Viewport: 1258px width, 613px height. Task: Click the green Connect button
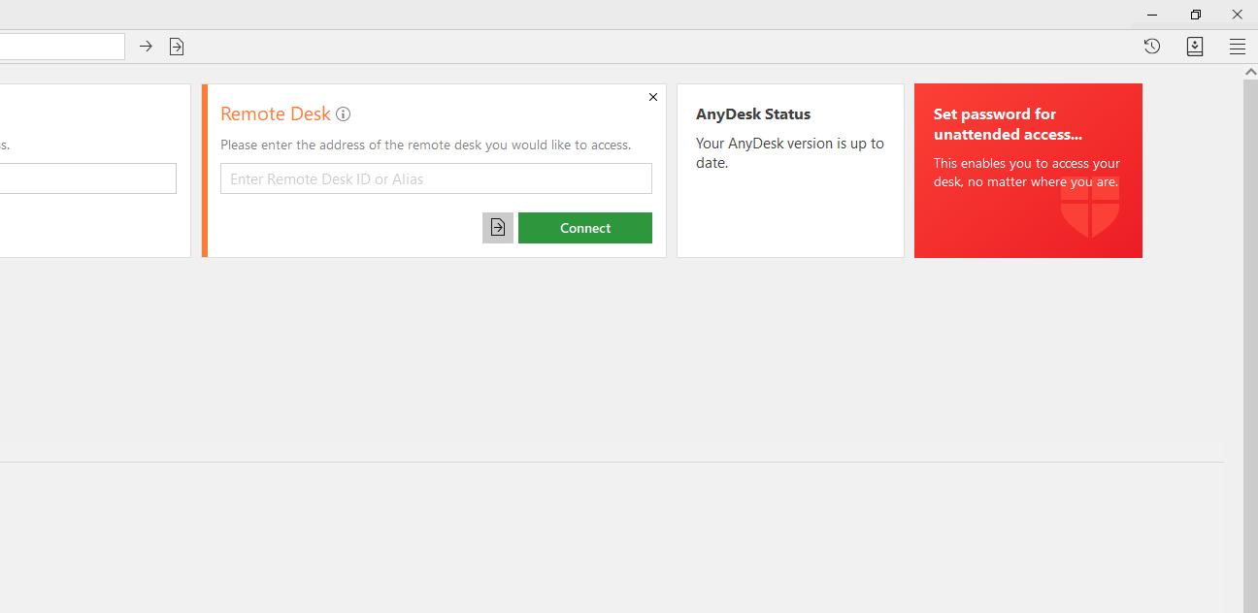point(585,228)
